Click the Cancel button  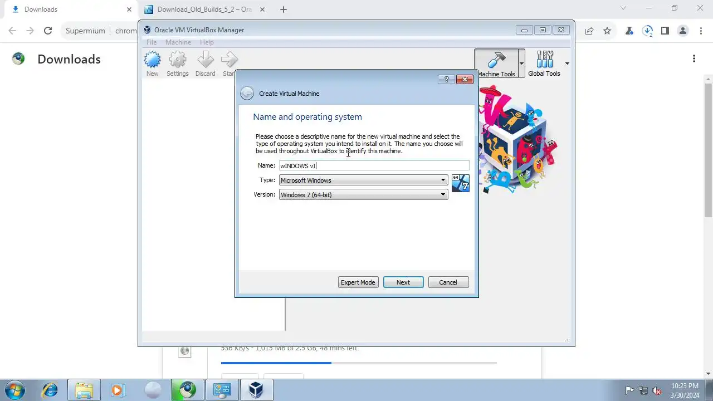[448, 282]
